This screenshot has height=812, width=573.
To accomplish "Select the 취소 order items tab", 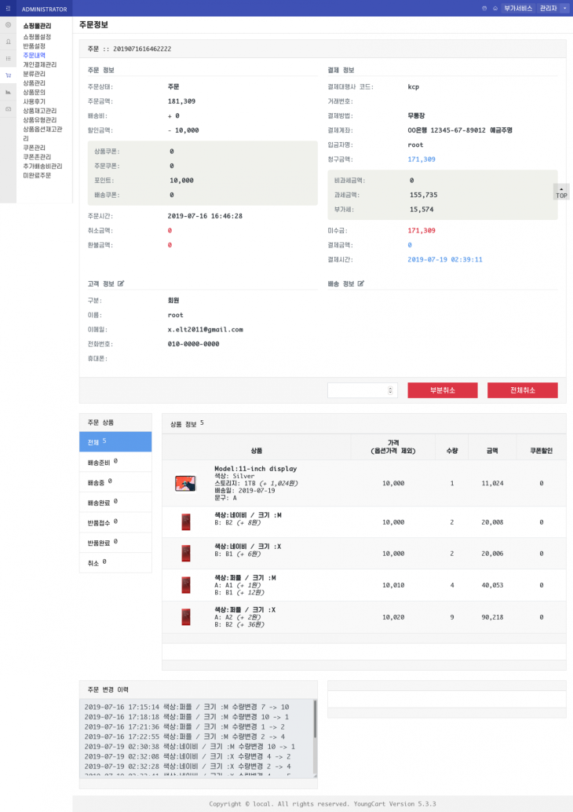I will (x=115, y=562).
